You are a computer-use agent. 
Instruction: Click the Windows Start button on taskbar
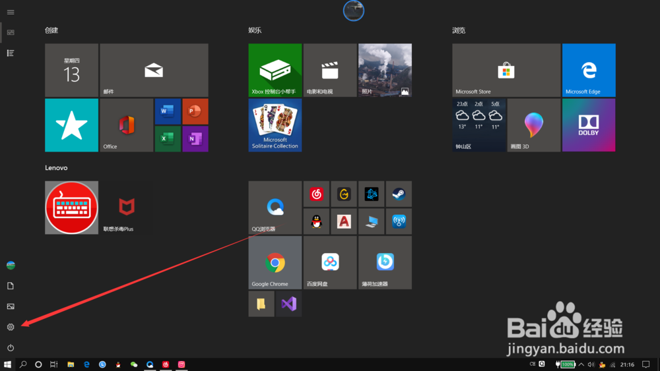tap(7, 364)
